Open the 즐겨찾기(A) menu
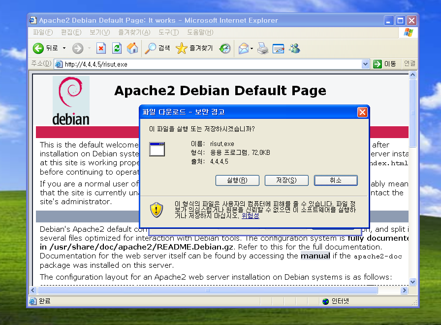This screenshot has height=325, width=441. coord(134,33)
